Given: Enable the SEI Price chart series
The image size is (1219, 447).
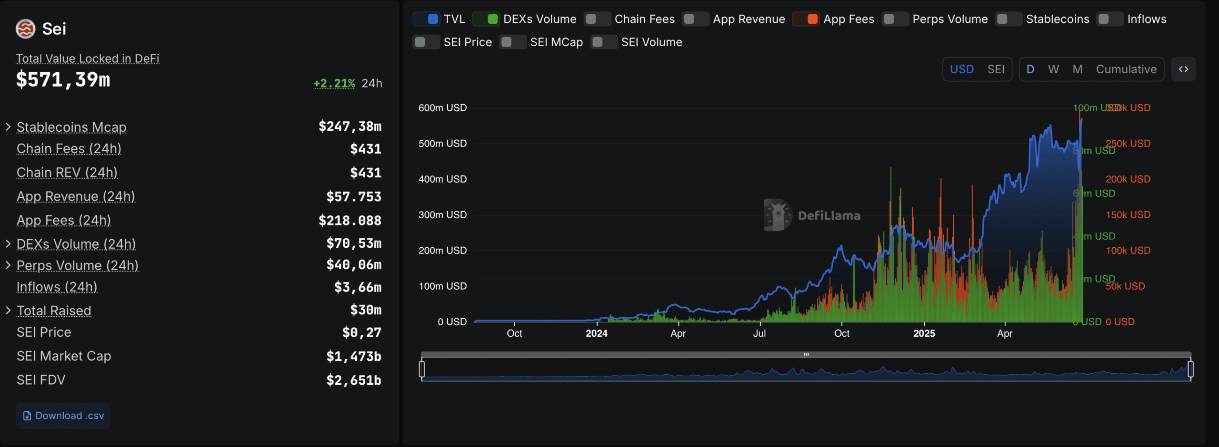Looking at the screenshot, I should (427, 42).
